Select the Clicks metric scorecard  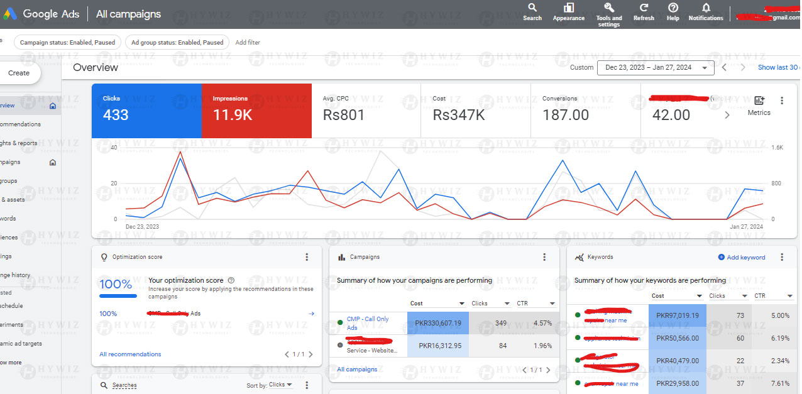point(147,111)
